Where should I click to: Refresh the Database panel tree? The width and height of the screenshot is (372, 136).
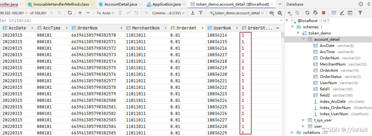click(307, 13)
